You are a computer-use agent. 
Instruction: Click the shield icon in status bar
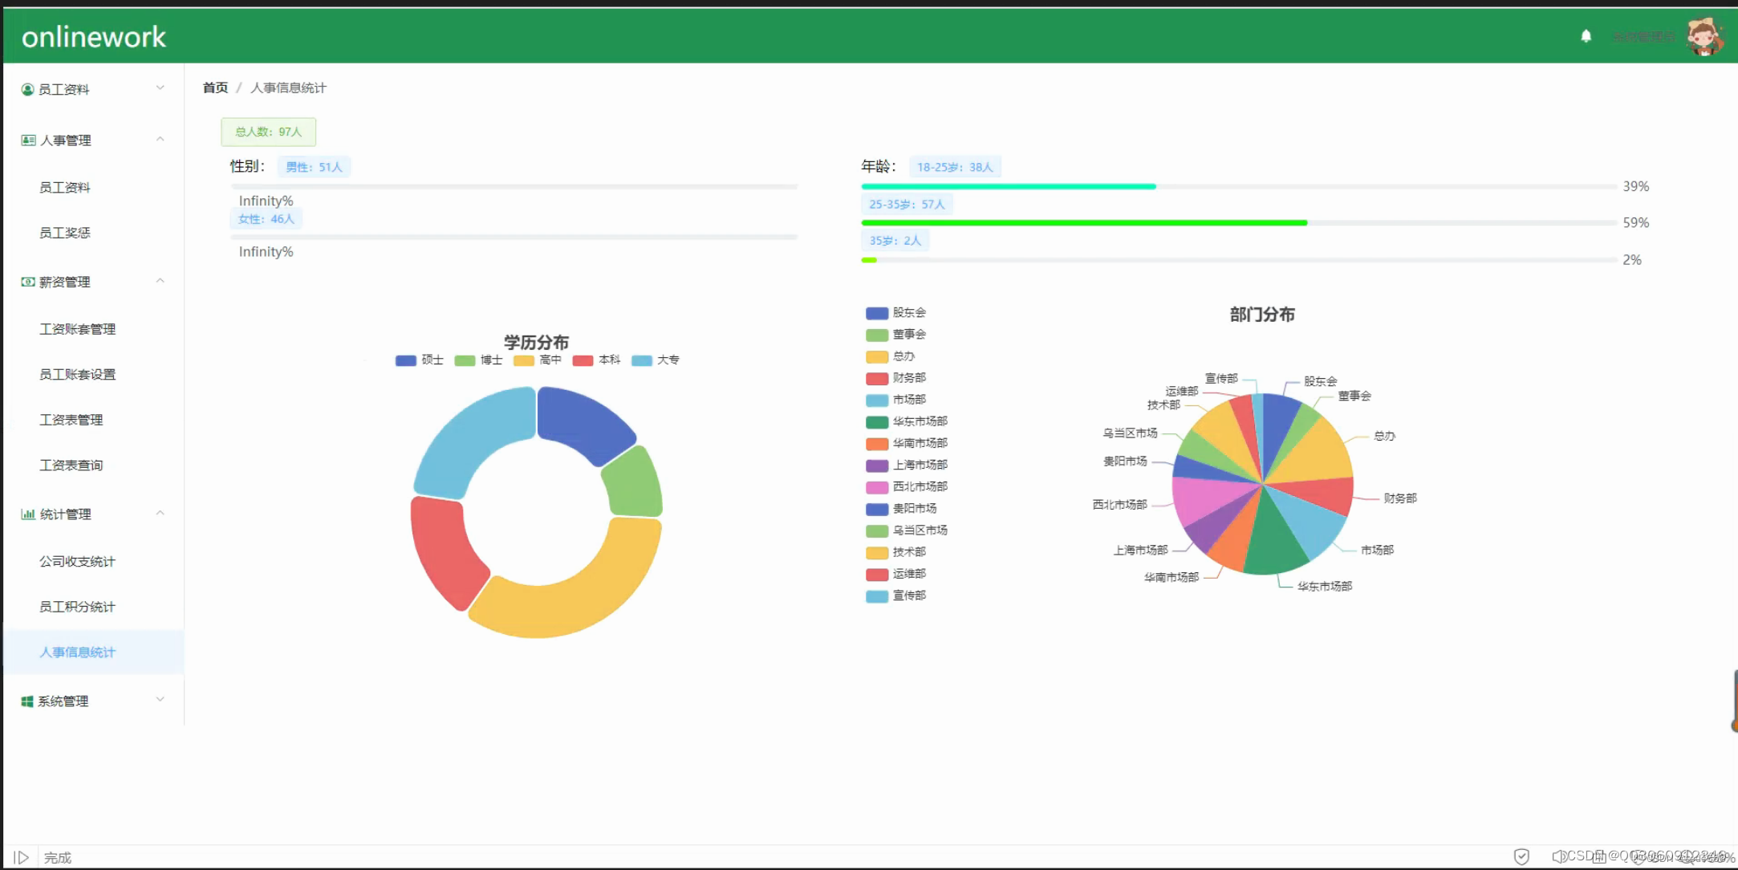tap(1521, 856)
